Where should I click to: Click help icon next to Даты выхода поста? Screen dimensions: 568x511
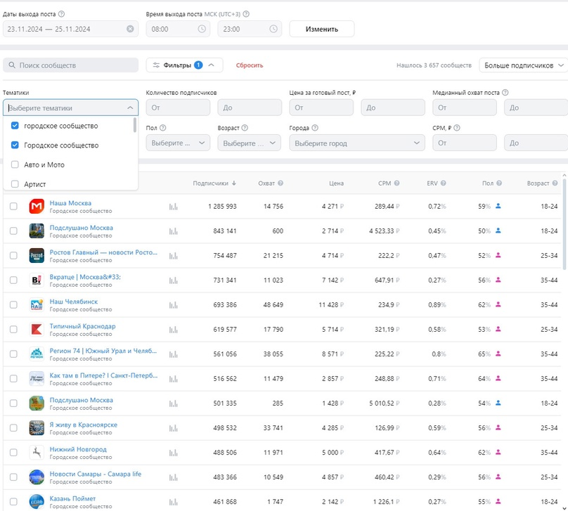point(62,14)
